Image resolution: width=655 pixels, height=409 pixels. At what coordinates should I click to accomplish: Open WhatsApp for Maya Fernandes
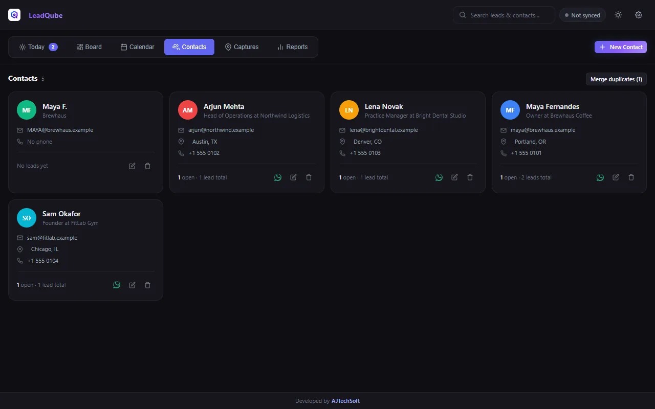[x=600, y=177]
